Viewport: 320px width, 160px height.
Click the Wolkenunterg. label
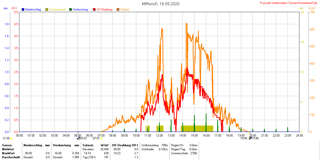[150, 145]
